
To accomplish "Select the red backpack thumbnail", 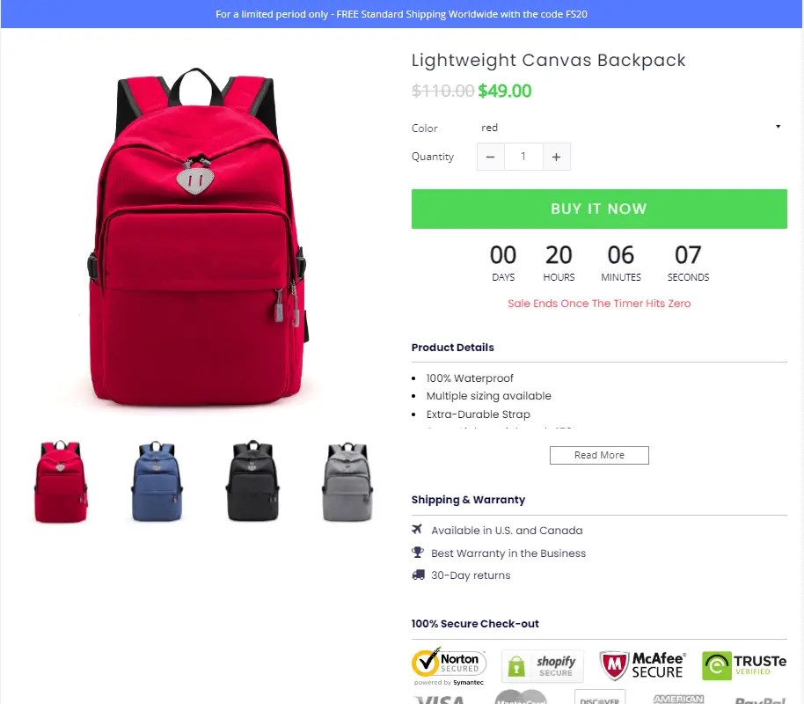I will 61,481.
